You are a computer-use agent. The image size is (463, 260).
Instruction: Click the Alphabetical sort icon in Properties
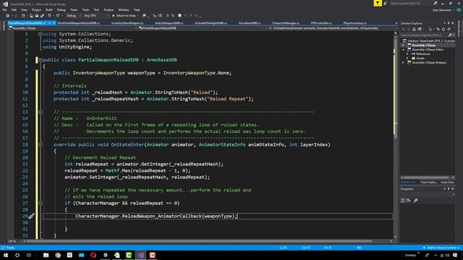point(409,201)
